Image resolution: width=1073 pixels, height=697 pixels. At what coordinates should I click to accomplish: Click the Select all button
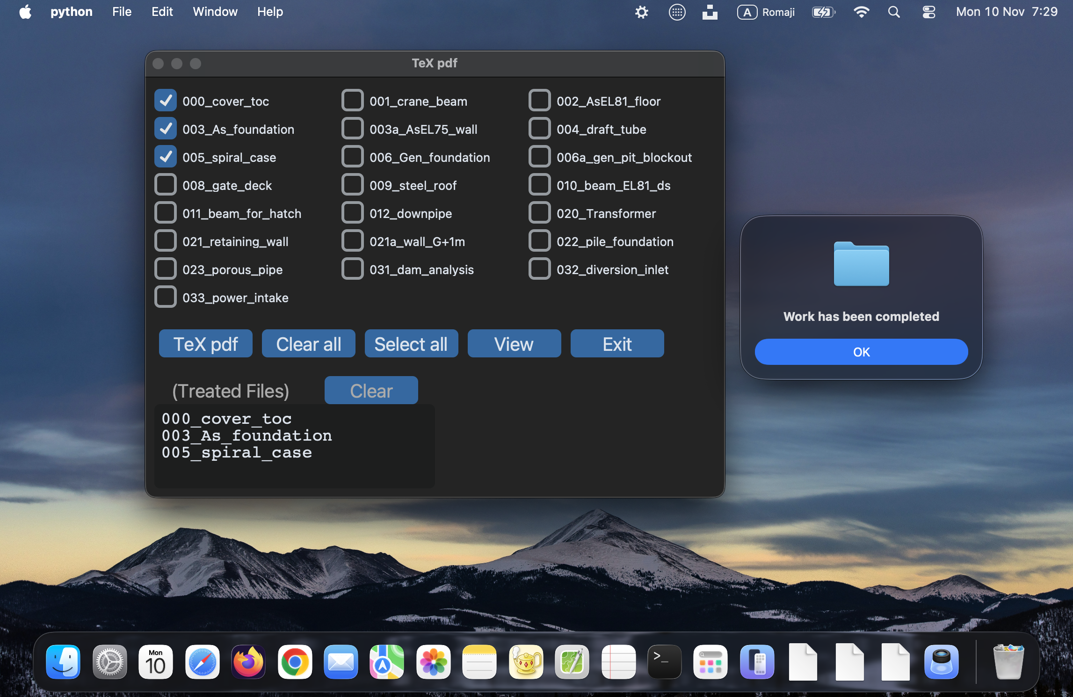click(411, 344)
